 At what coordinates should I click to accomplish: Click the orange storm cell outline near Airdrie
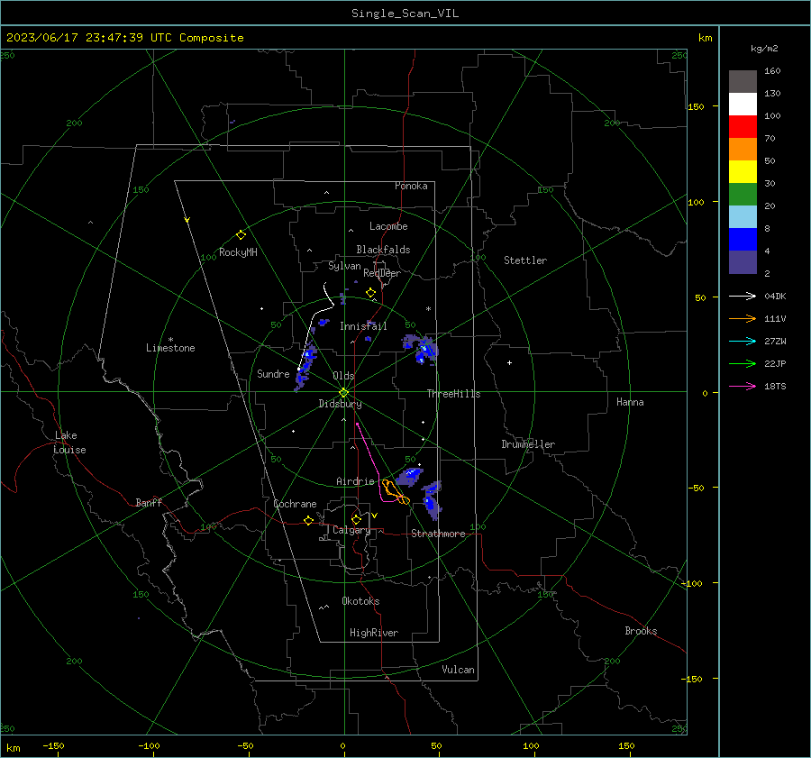(x=395, y=492)
